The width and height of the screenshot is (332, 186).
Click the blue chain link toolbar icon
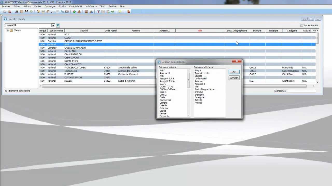point(62,12)
